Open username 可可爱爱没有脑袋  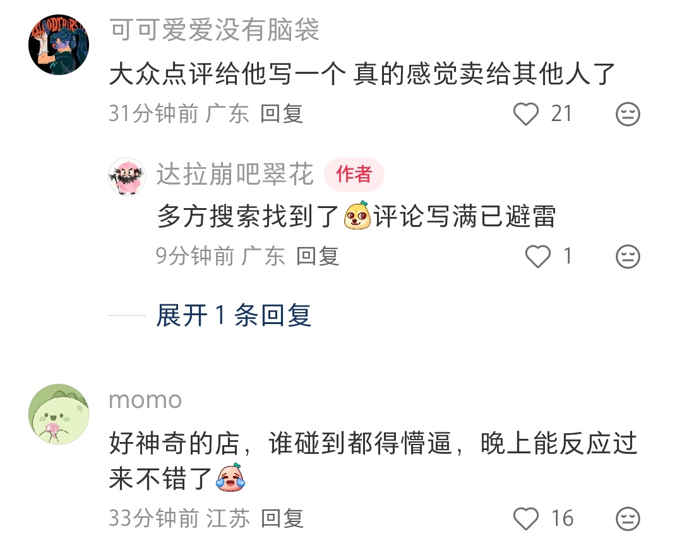point(214,30)
